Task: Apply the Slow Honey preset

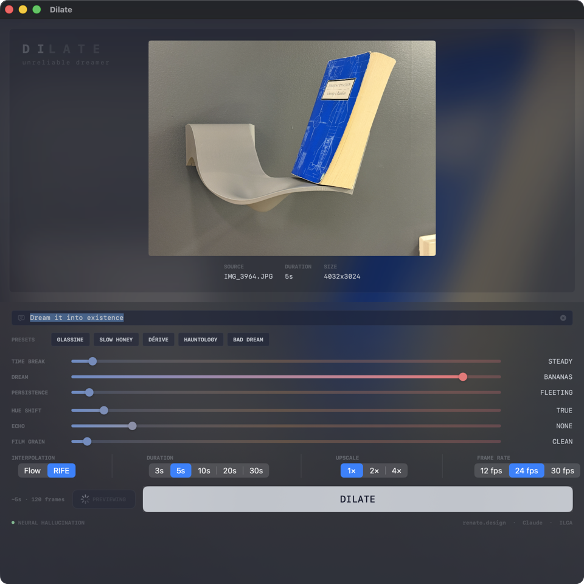Action: [x=116, y=339]
